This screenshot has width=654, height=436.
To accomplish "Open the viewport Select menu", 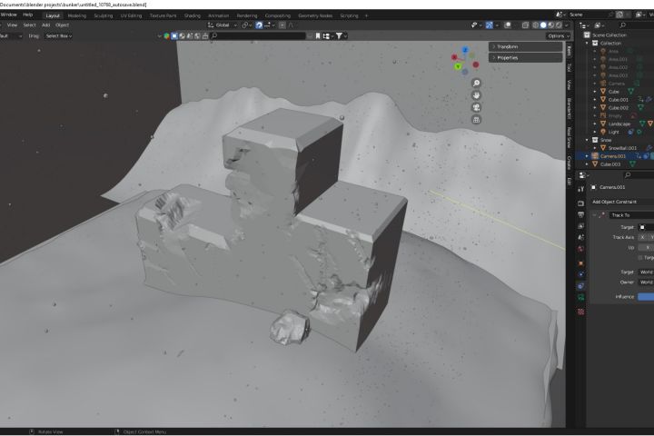I will (x=29, y=25).
